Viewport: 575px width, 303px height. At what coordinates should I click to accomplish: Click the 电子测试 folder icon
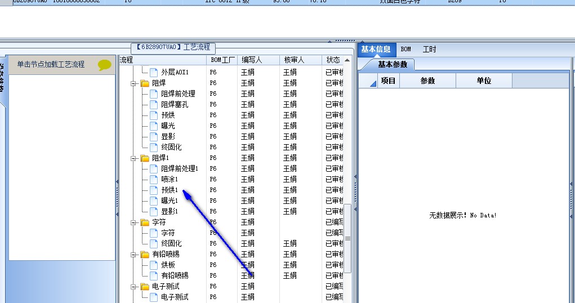[x=145, y=287]
